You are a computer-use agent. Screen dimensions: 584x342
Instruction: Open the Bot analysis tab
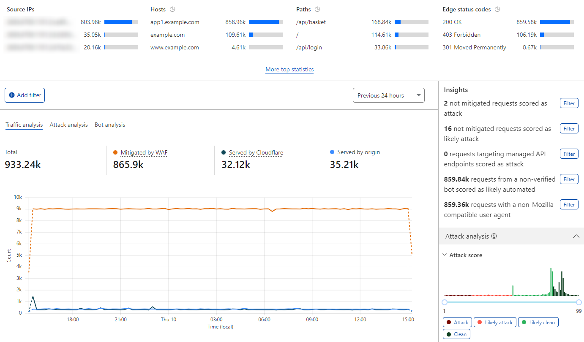coord(110,125)
